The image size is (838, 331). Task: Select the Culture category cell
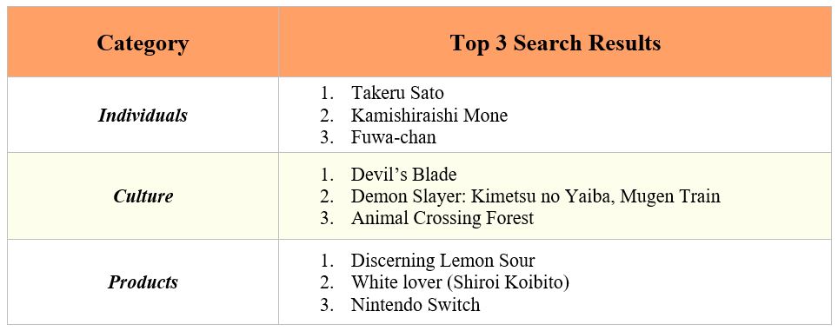(143, 196)
